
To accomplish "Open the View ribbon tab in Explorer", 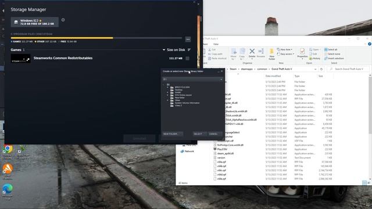I will pos(216,44).
